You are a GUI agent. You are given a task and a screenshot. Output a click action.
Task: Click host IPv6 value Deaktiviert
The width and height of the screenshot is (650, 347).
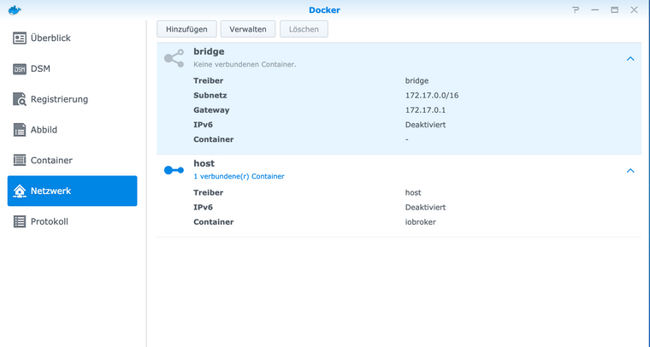[x=425, y=208]
